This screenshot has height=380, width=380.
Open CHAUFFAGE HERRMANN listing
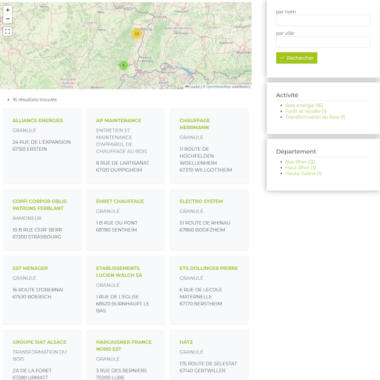(x=194, y=124)
